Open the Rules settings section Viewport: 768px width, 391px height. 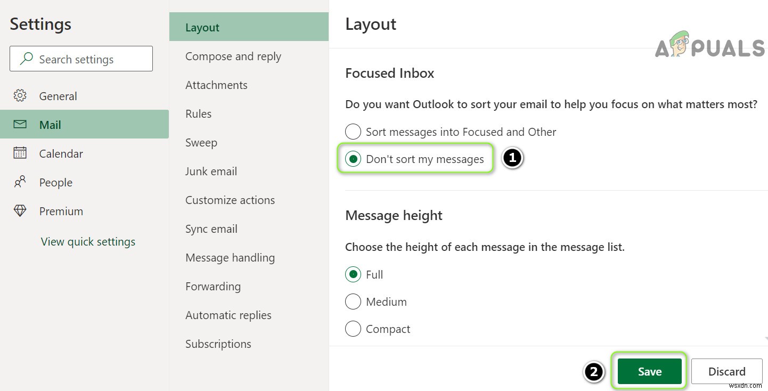[198, 113]
